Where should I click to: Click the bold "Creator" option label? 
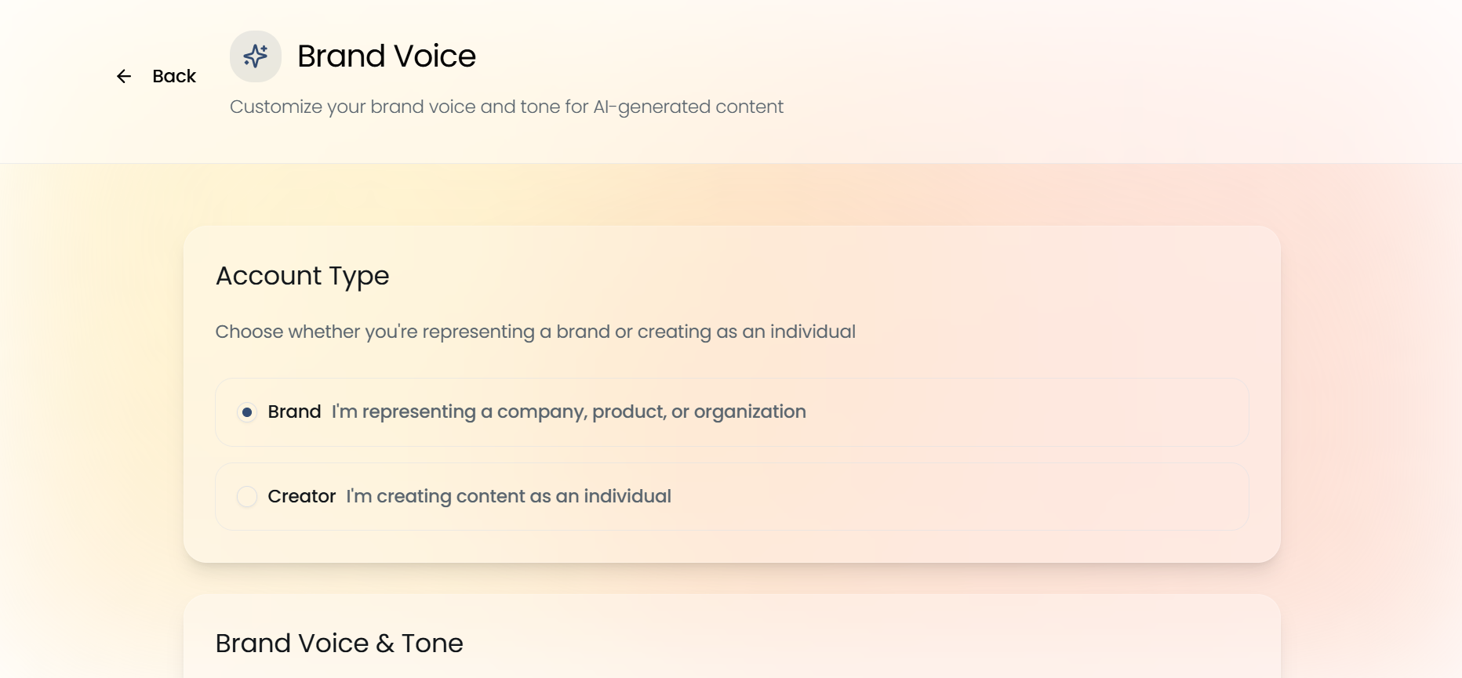(x=301, y=496)
